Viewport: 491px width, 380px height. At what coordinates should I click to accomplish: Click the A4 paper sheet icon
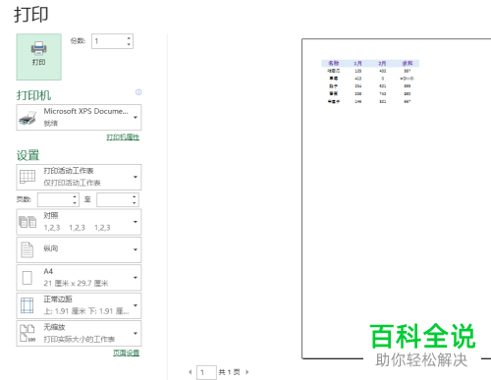(x=27, y=278)
